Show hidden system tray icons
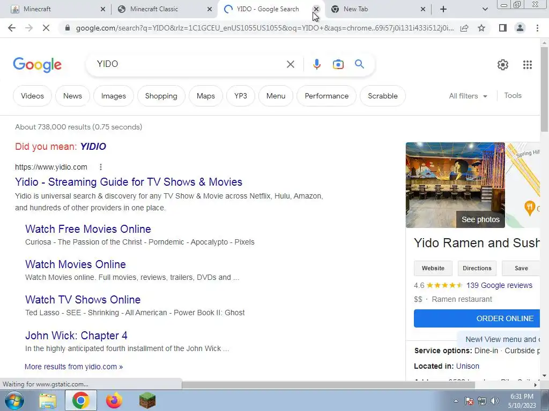 click(x=456, y=401)
